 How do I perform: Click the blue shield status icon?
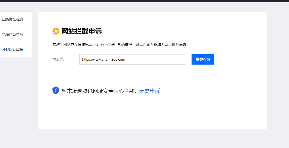tap(56, 91)
